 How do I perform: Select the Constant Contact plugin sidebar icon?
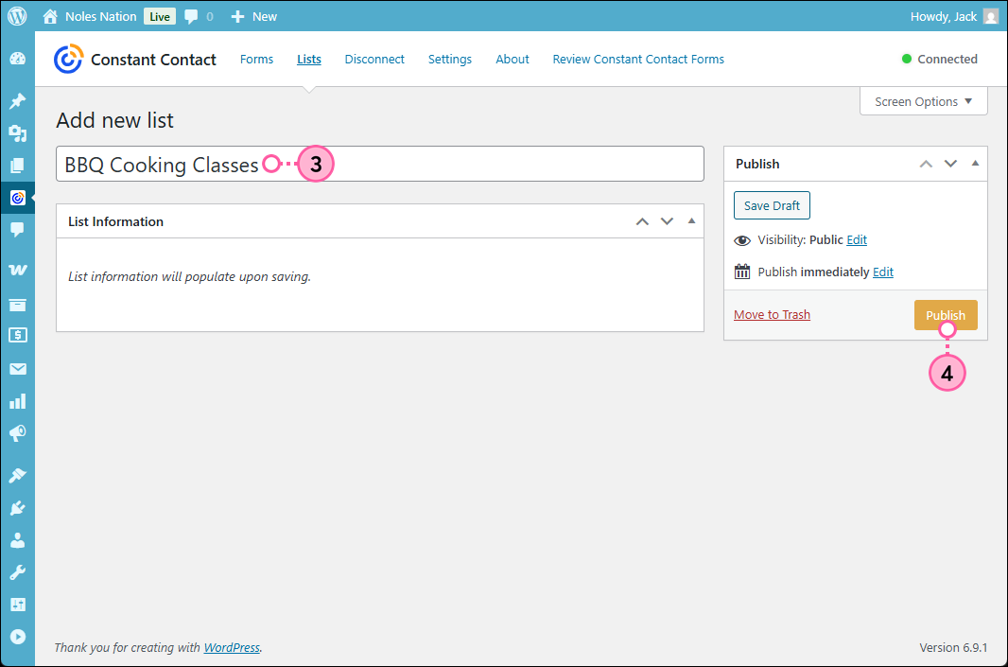(17, 197)
